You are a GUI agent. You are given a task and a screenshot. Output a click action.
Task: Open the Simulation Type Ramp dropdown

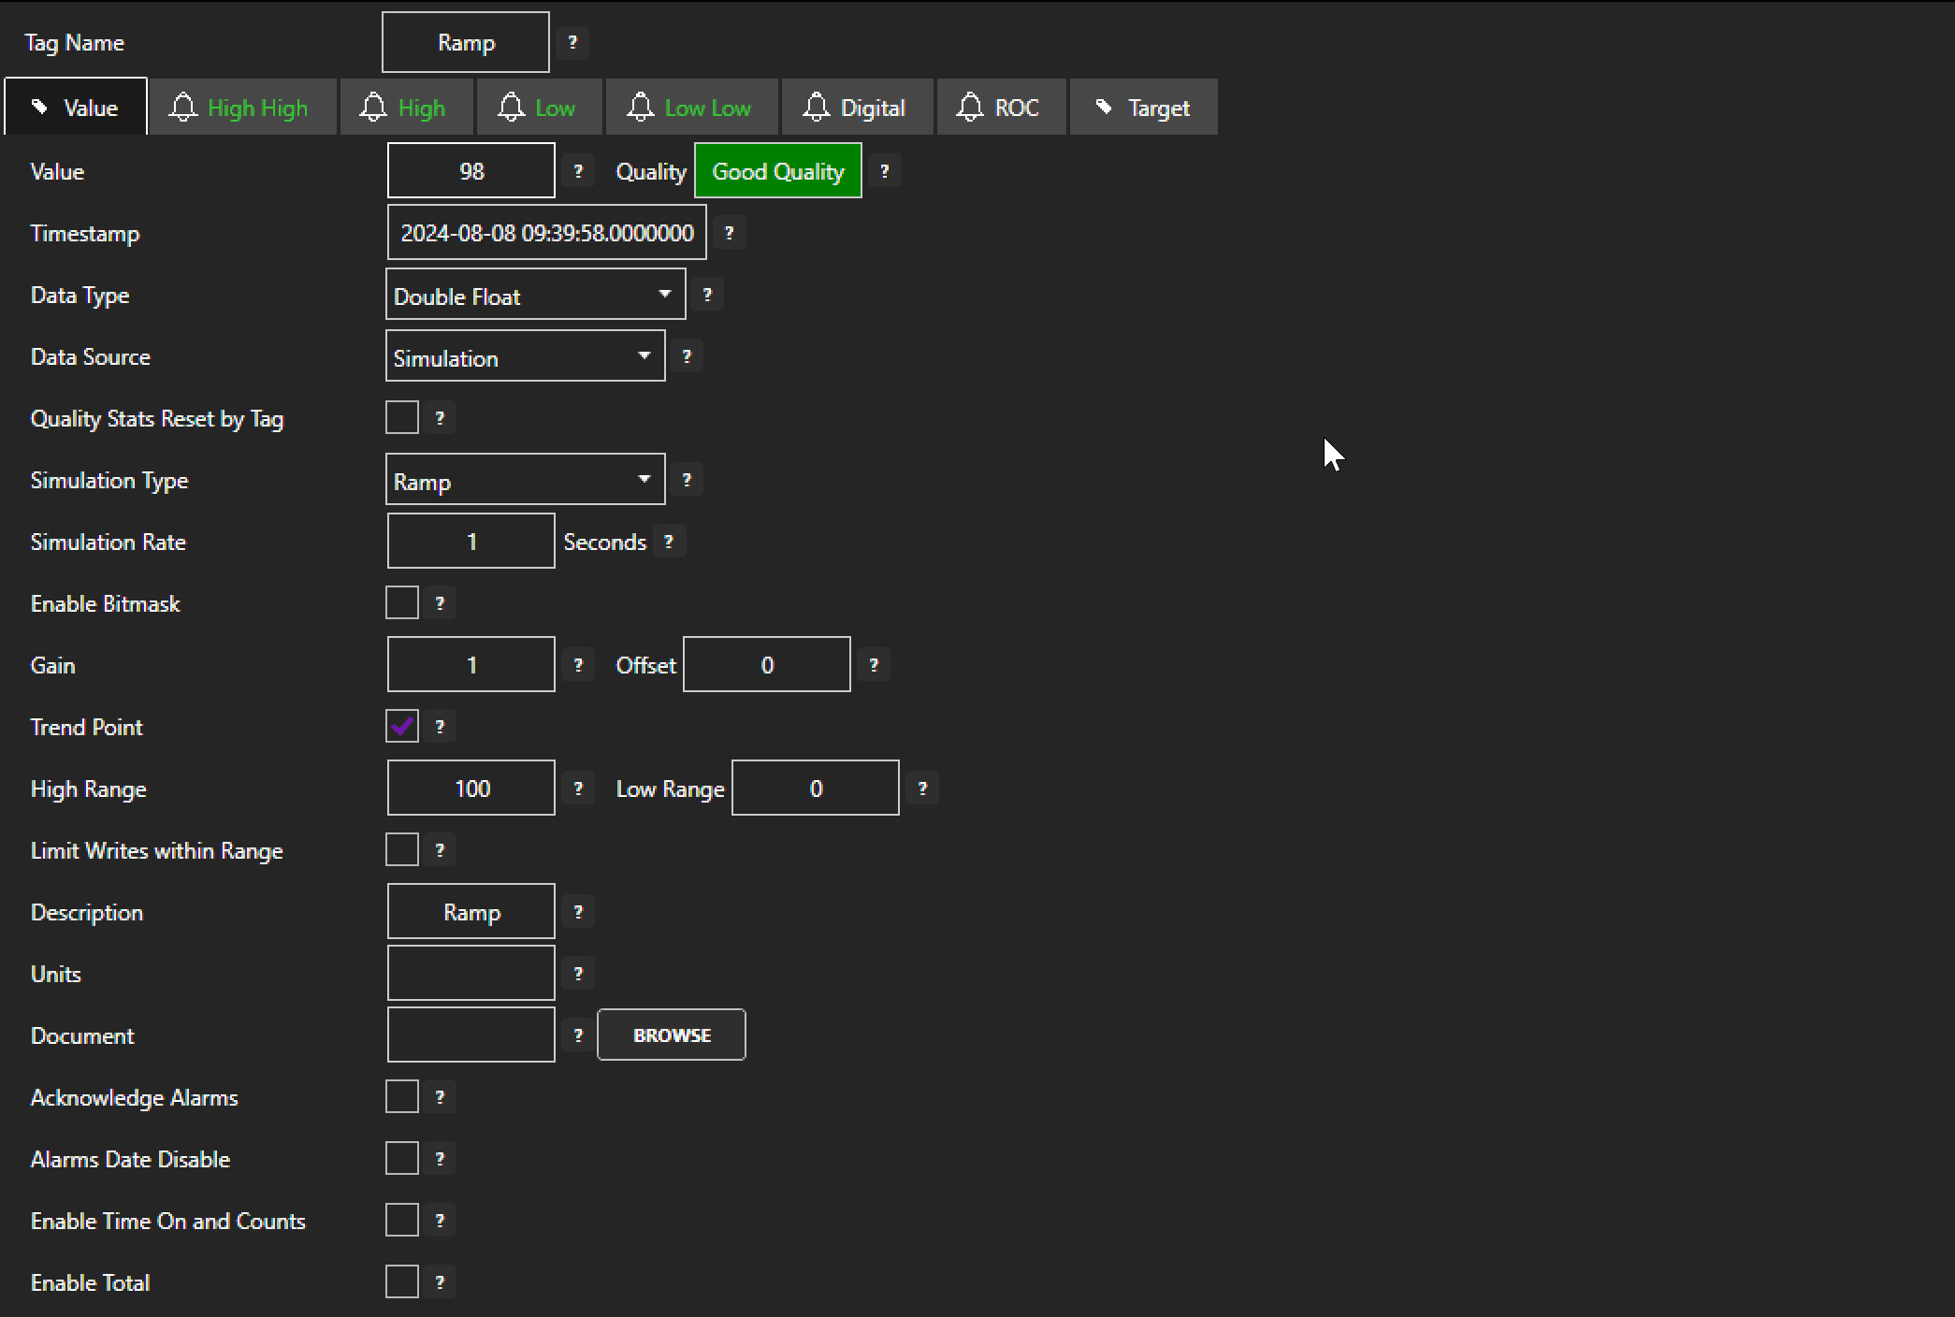[x=525, y=480]
